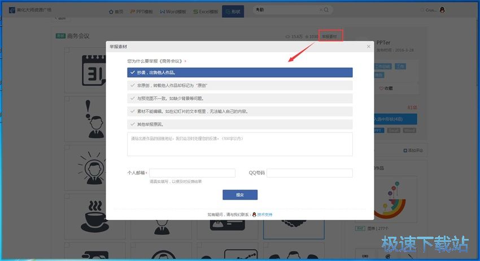The width and height of the screenshot is (480, 261).
Task: Click the QQ号码 input field
Action: (309, 173)
